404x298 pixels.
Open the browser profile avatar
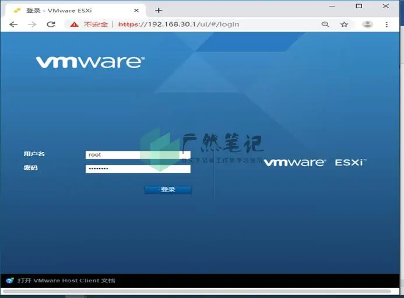[x=367, y=24]
